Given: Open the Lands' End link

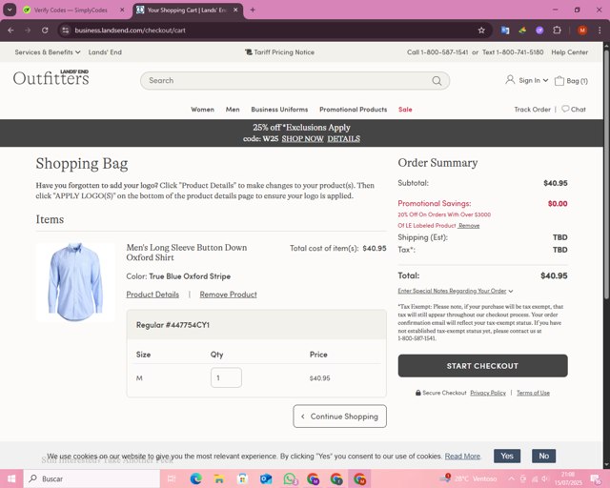Looking at the screenshot, I should 105,52.
